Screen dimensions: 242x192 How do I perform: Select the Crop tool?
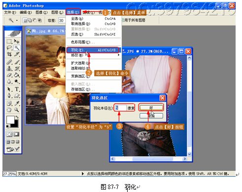9,54
